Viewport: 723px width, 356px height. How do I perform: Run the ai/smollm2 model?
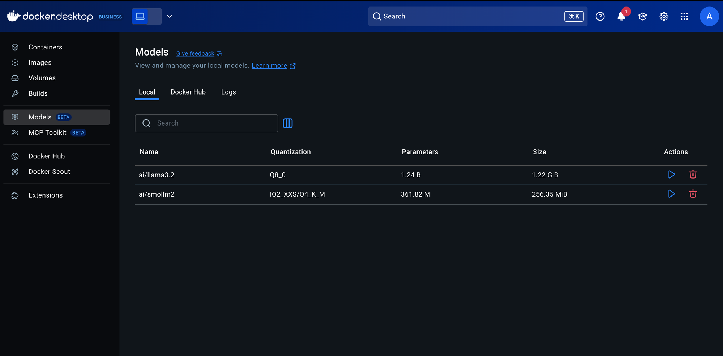(x=671, y=194)
